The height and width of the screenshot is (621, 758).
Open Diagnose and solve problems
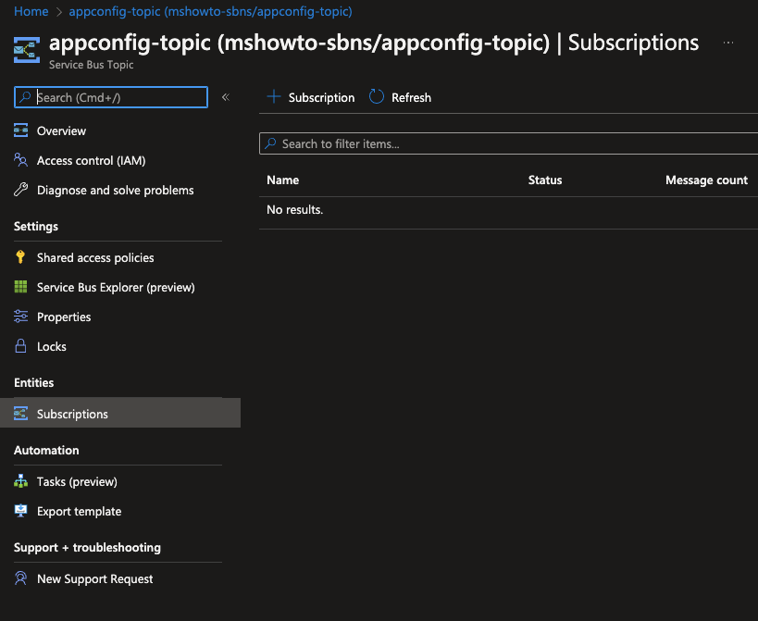pos(115,190)
